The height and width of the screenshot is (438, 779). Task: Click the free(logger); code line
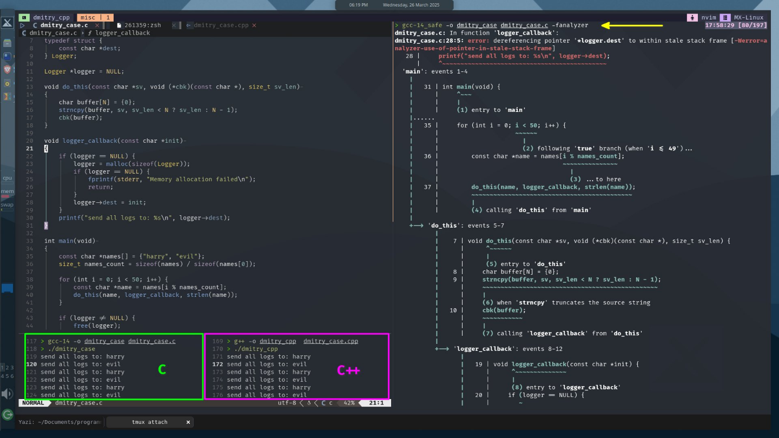click(x=97, y=326)
